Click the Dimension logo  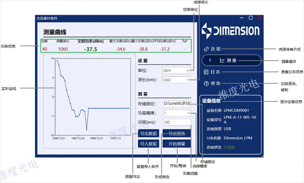[230, 31]
